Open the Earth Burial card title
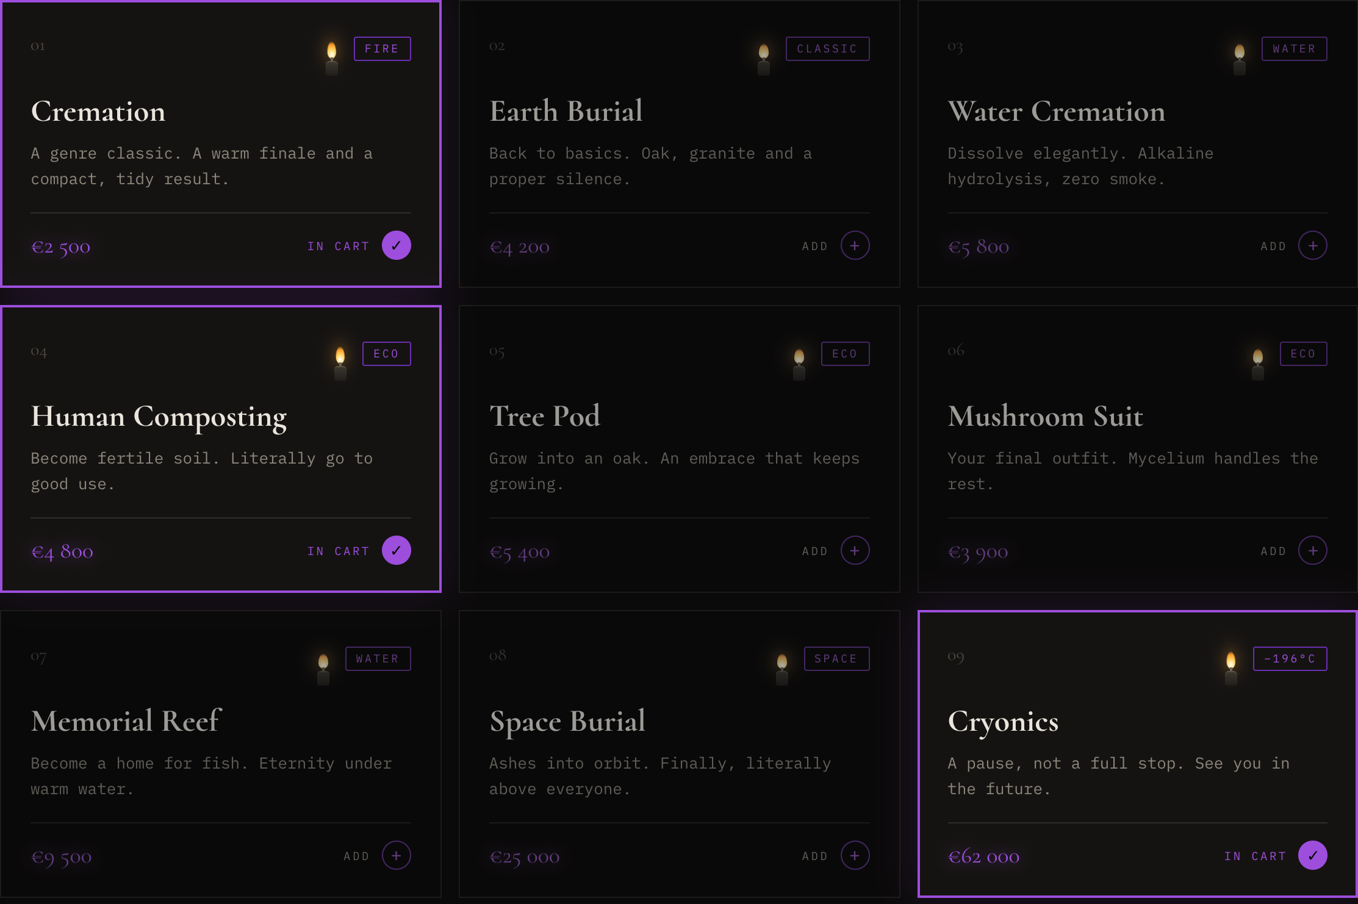The height and width of the screenshot is (904, 1358). click(566, 112)
